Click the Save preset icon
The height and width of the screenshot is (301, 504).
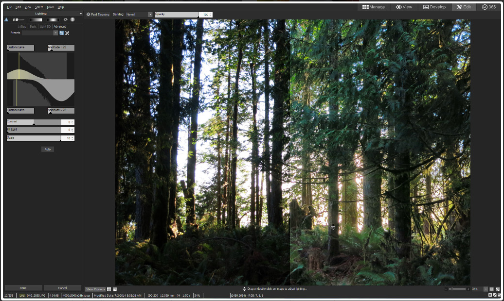tap(62, 33)
